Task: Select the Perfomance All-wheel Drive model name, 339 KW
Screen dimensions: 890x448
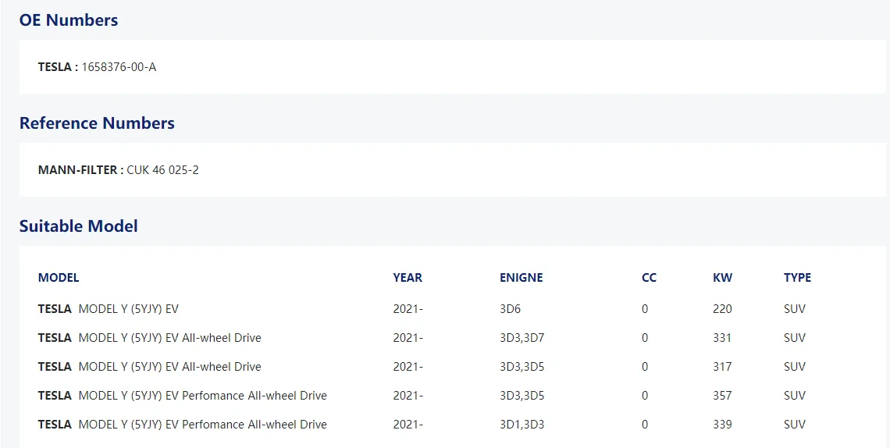Action: (203, 424)
